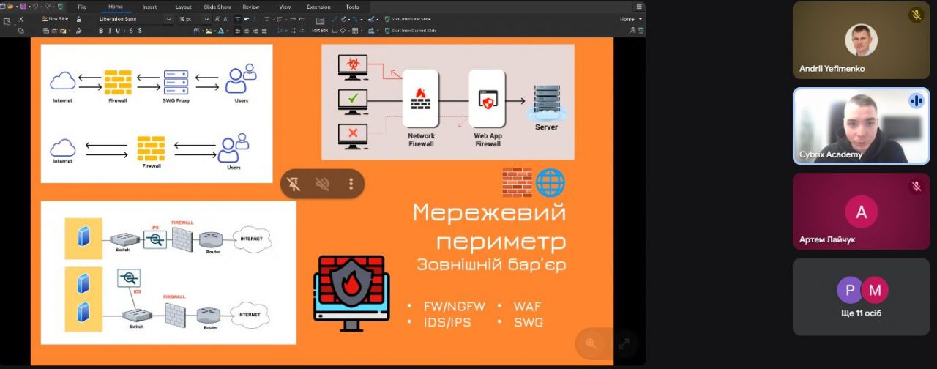Open the Insert menu tab
937x369 pixels.
pyautogui.click(x=149, y=7)
